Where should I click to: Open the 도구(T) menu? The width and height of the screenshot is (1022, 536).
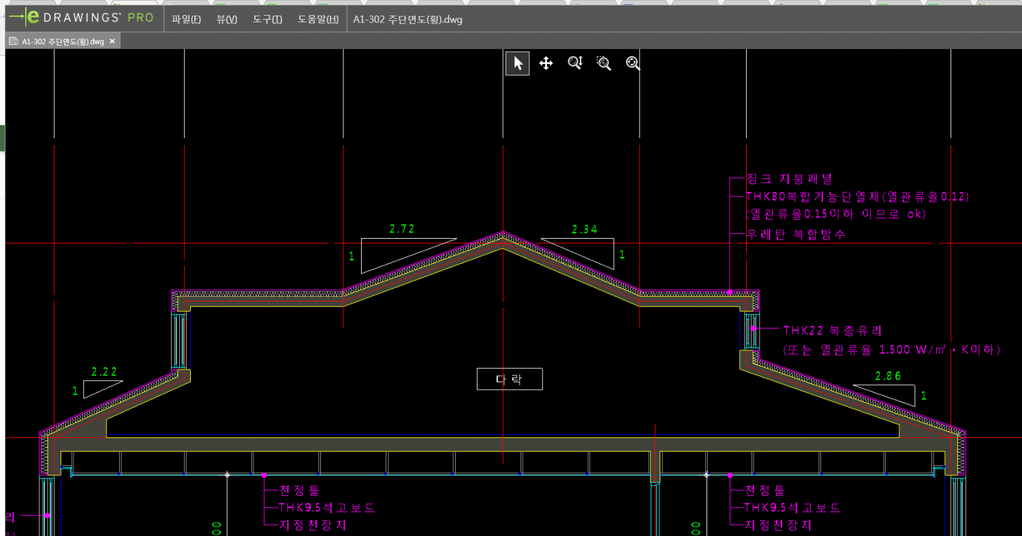267,19
